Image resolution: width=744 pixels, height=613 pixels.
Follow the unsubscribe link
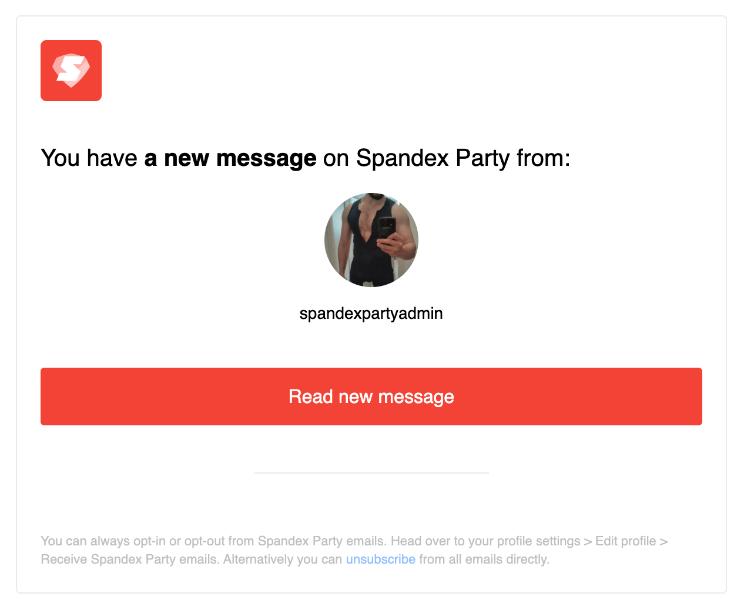tap(380, 559)
